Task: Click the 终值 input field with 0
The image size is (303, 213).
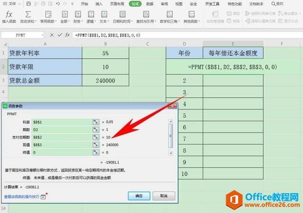Action: (x=62, y=152)
